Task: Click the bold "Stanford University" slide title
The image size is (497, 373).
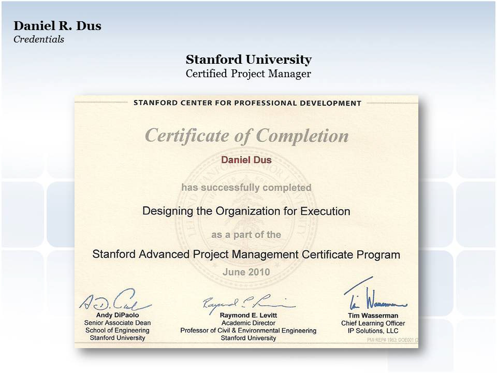Action: [248, 59]
